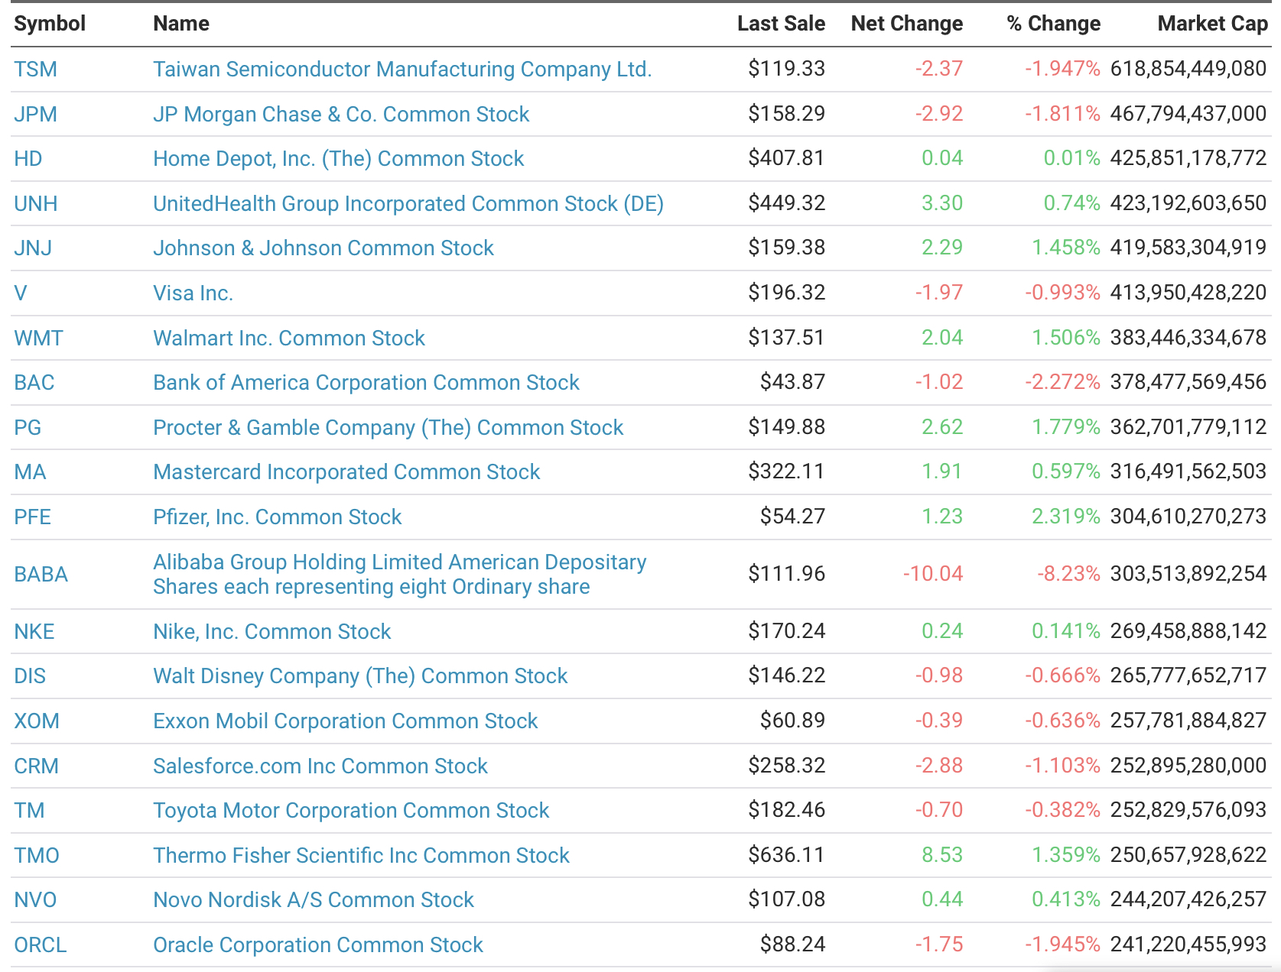Click Toyota Motor Corporation Common Stock name
Viewport: 1281px width, 972px height.
click(351, 811)
